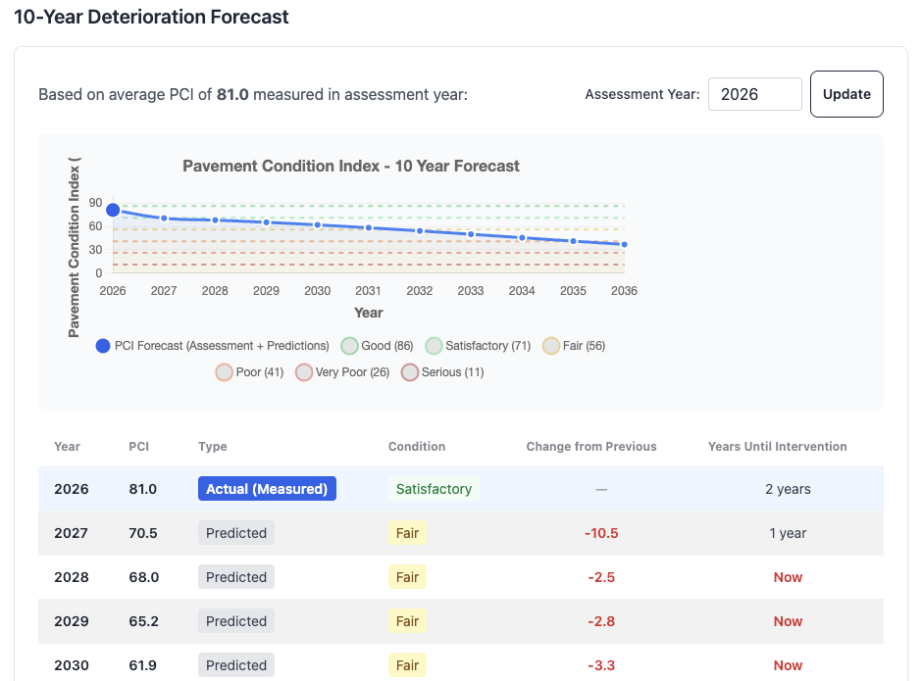Viewport: 921px width, 681px height.
Task: Toggle the Fair (56) legend entry
Action: 574,346
